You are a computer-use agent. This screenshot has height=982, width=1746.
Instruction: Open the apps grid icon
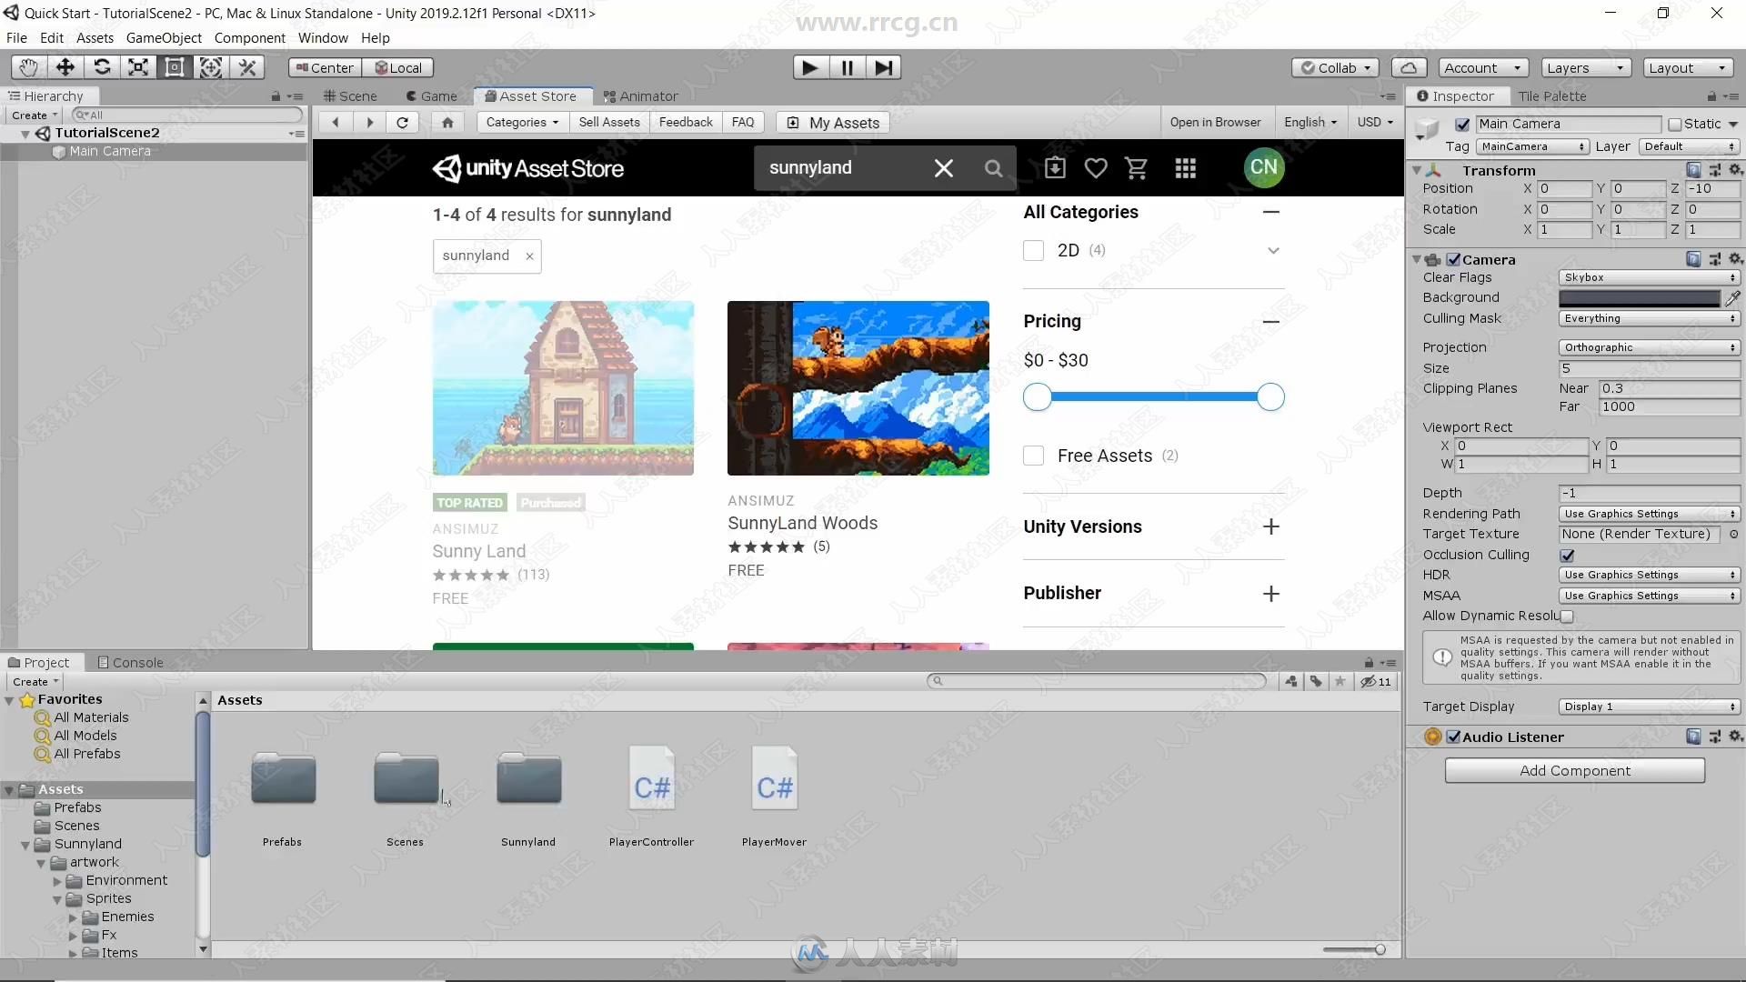(1185, 168)
